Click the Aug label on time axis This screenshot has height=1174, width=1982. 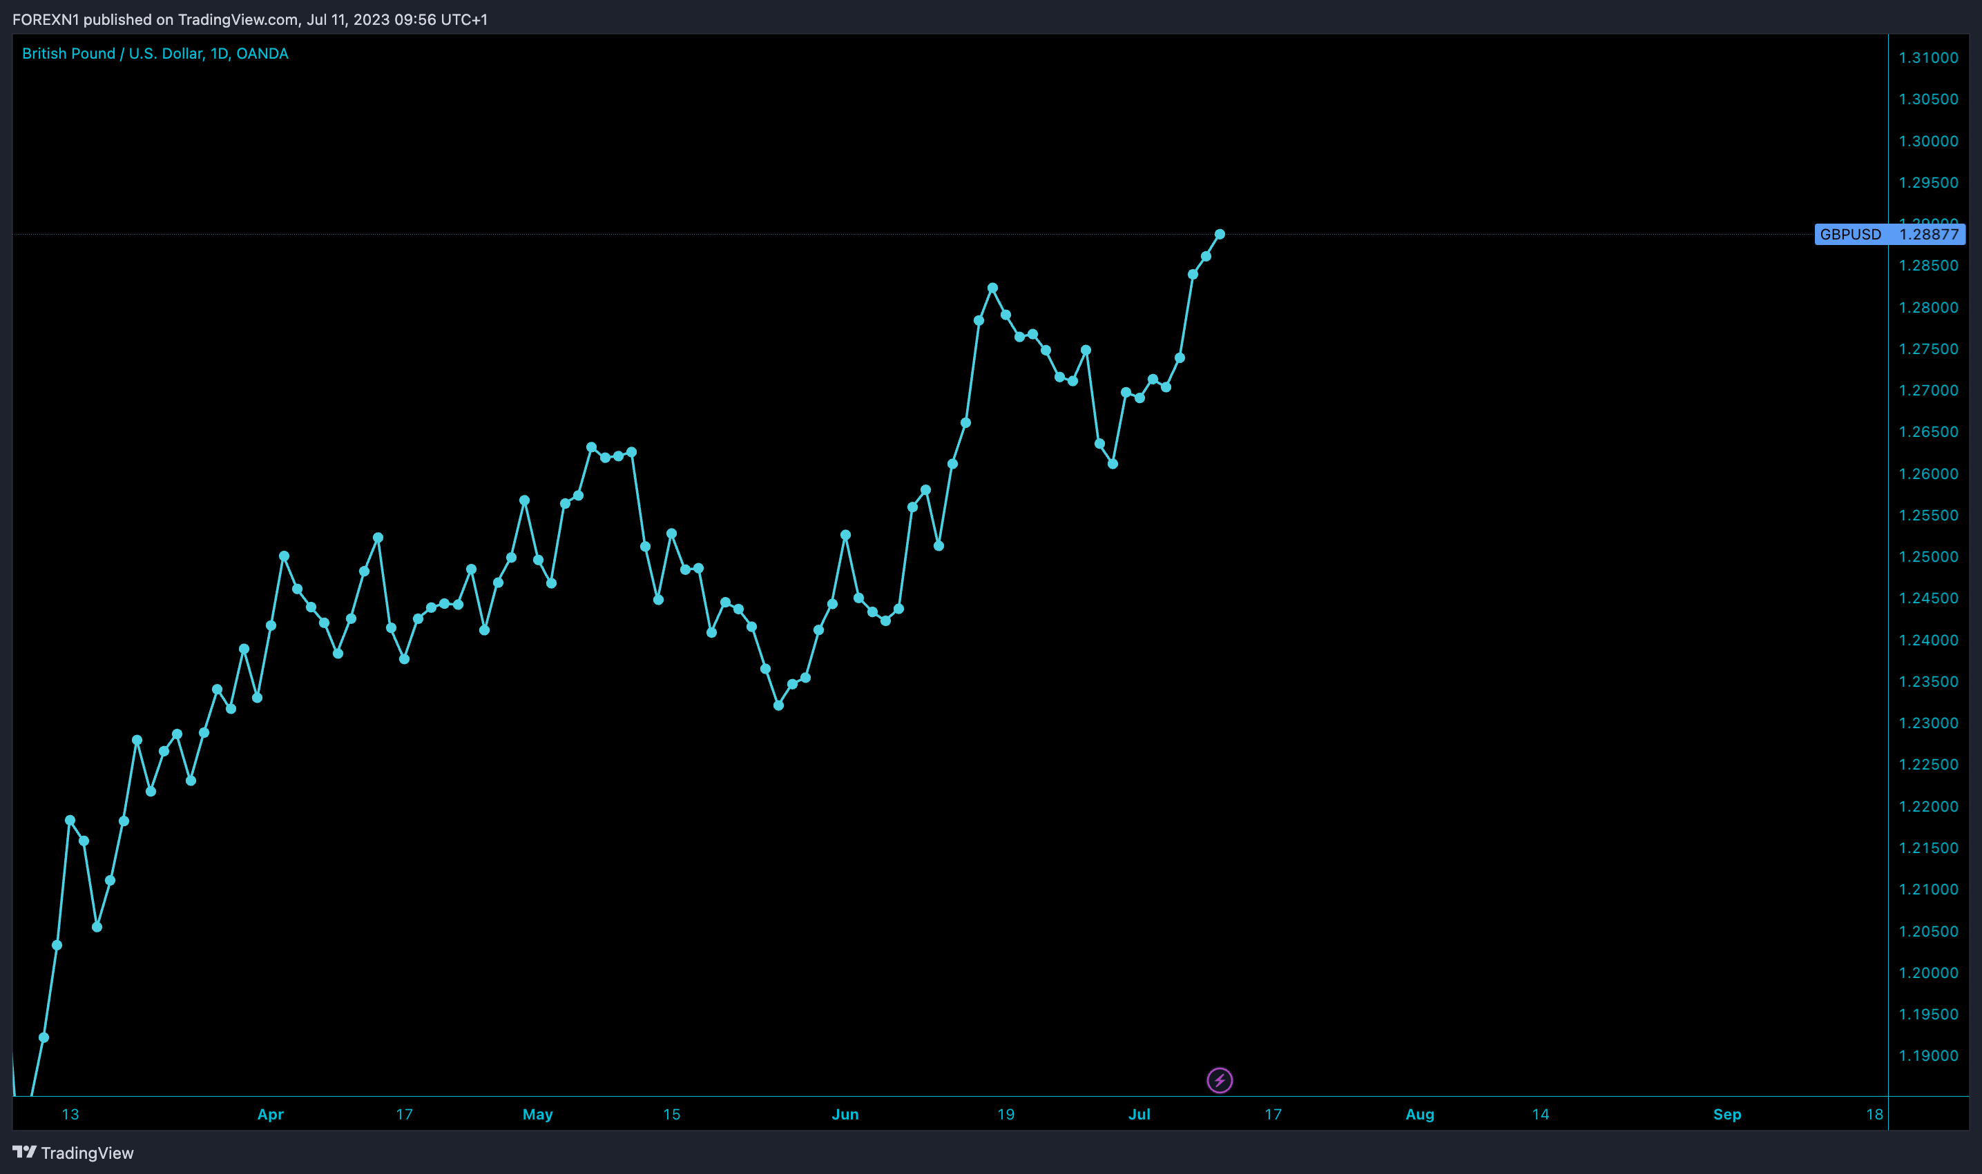tap(1419, 1114)
